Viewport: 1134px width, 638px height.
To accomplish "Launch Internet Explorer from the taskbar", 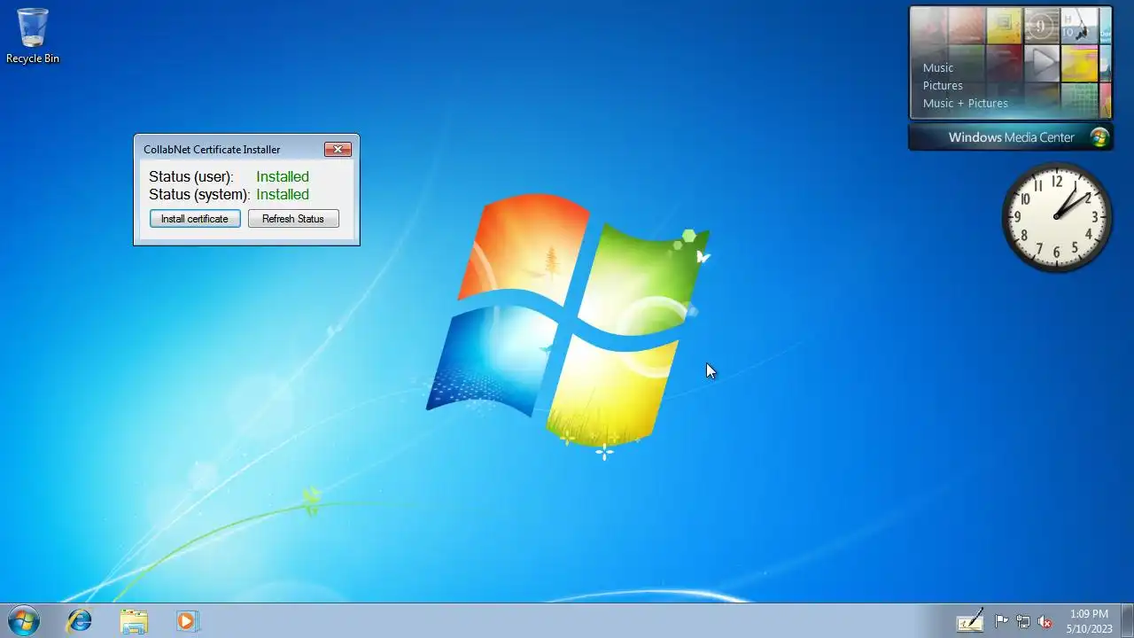I will click(x=80, y=621).
